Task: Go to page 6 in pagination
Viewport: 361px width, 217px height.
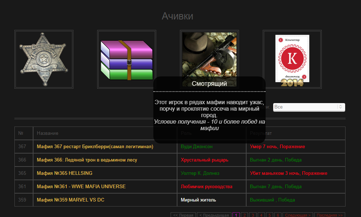Action: [278, 215]
